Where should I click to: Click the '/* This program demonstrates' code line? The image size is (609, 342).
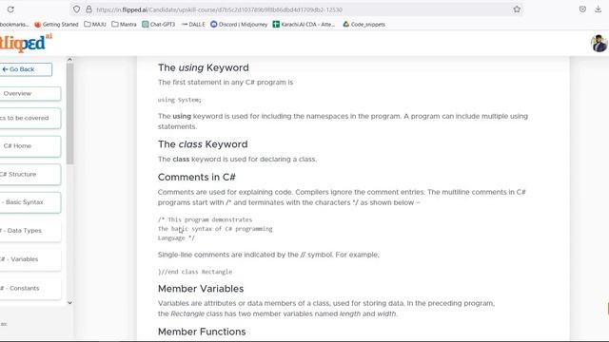[x=205, y=219]
